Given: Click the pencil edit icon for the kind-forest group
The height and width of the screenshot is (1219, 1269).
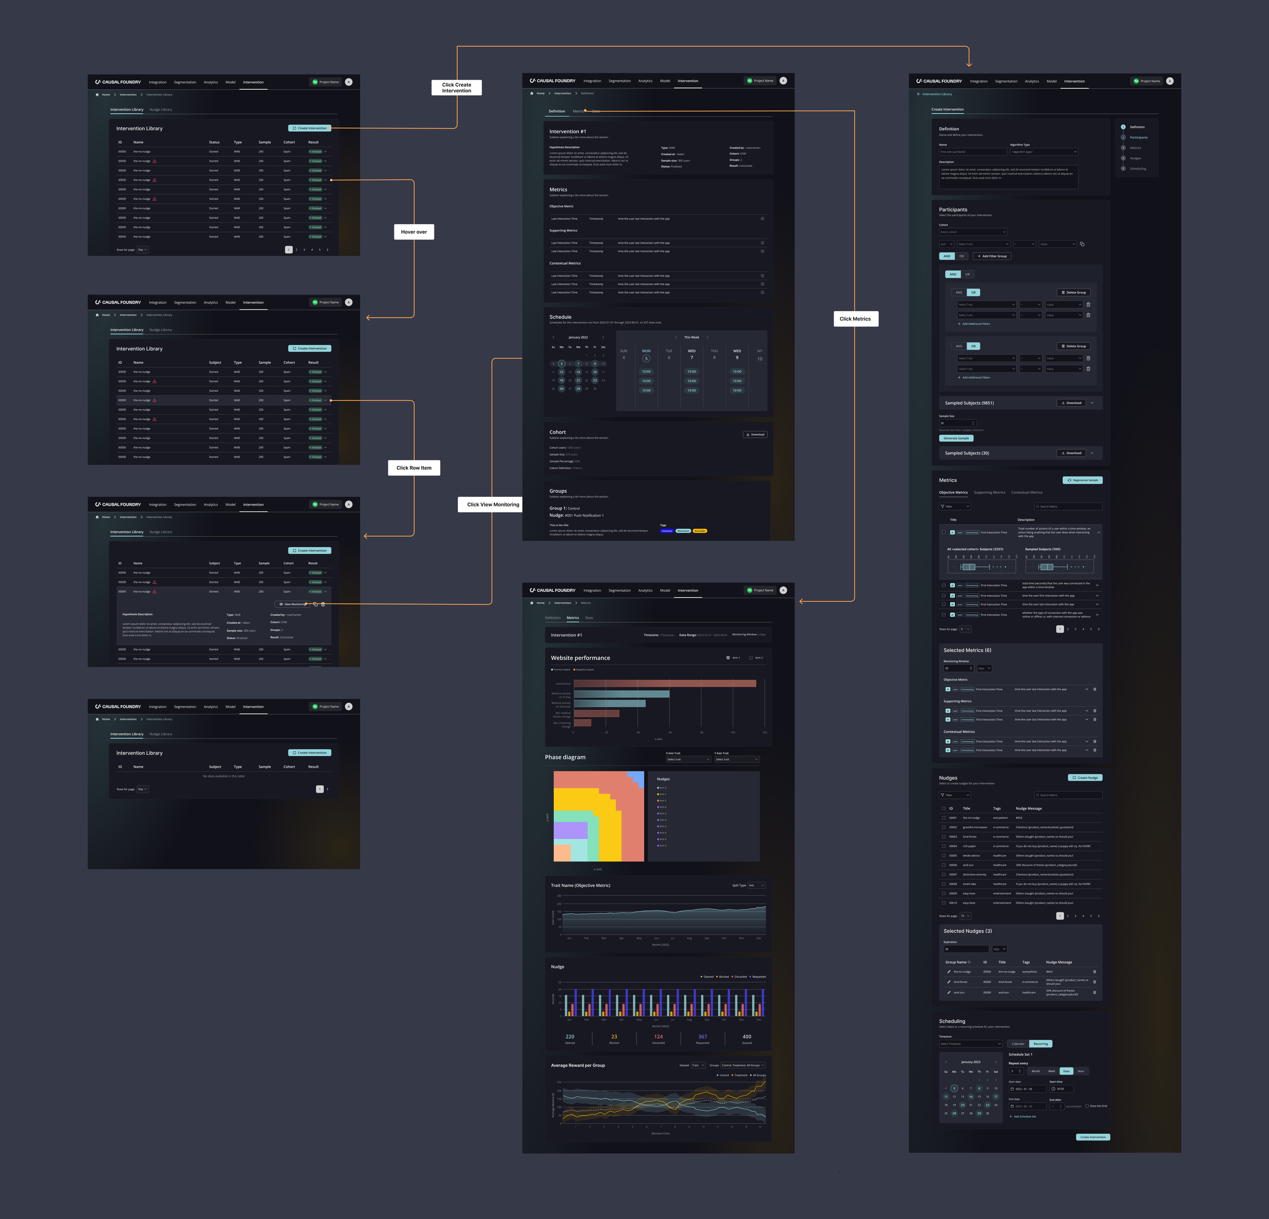Looking at the screenshot, I should click(x=949, y=982).
